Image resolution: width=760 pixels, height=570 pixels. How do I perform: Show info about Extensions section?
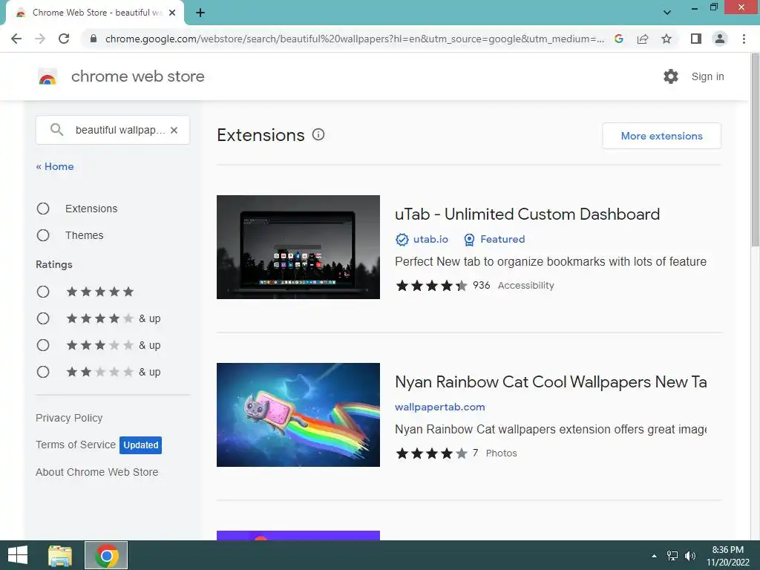pos(318,134)
